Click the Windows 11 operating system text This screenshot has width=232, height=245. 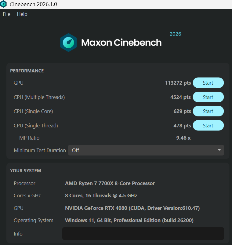(129, 220)
